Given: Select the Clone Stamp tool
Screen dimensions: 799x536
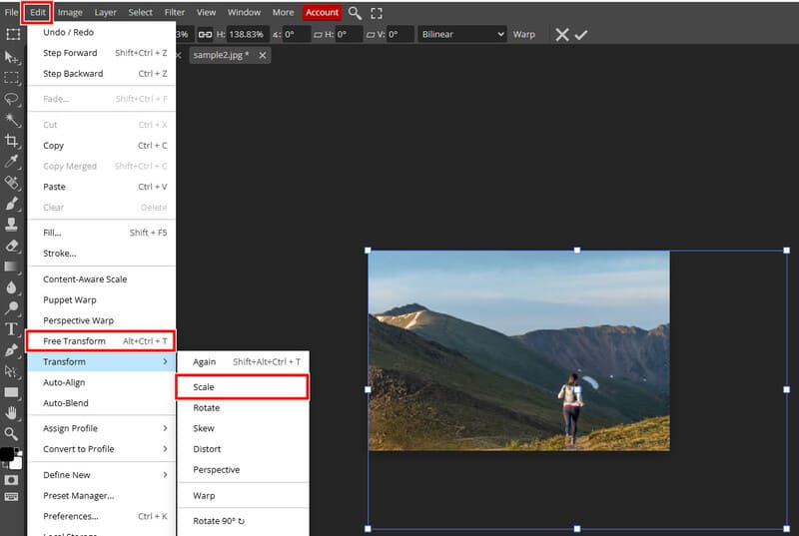Looking at the screenshot, I should (x=11, y=225).
